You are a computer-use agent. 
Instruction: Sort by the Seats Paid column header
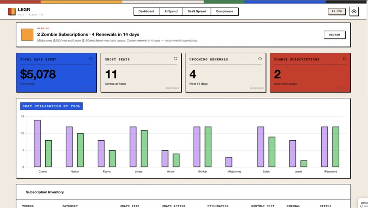coord(130,206)
